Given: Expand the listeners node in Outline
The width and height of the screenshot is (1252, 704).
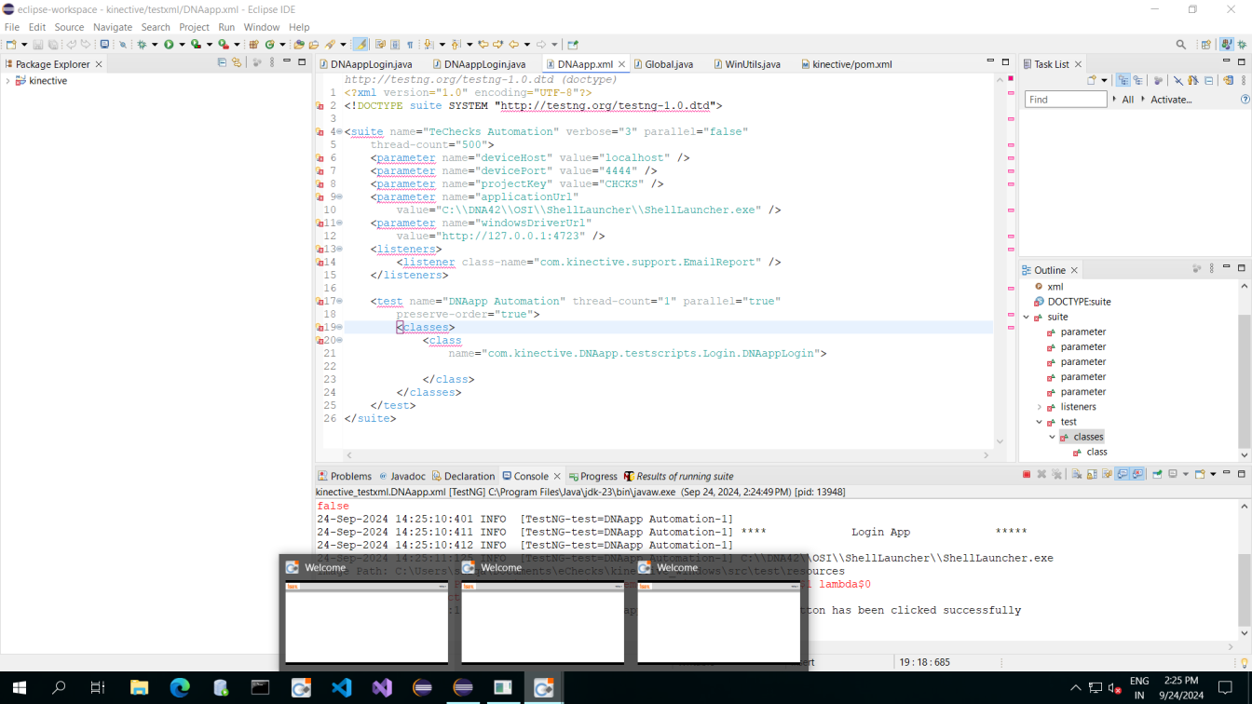Looking at the screenshot, I should [1040, 407].
